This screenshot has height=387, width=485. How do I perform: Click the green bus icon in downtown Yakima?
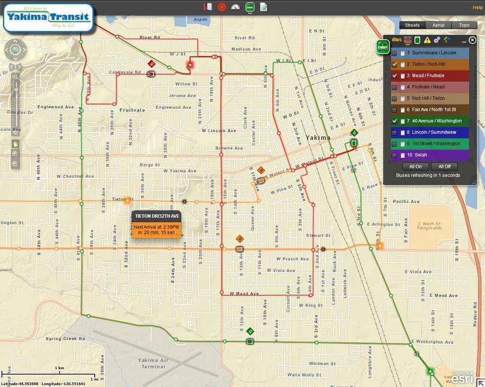pyautogui.click(x=353, y=143)
